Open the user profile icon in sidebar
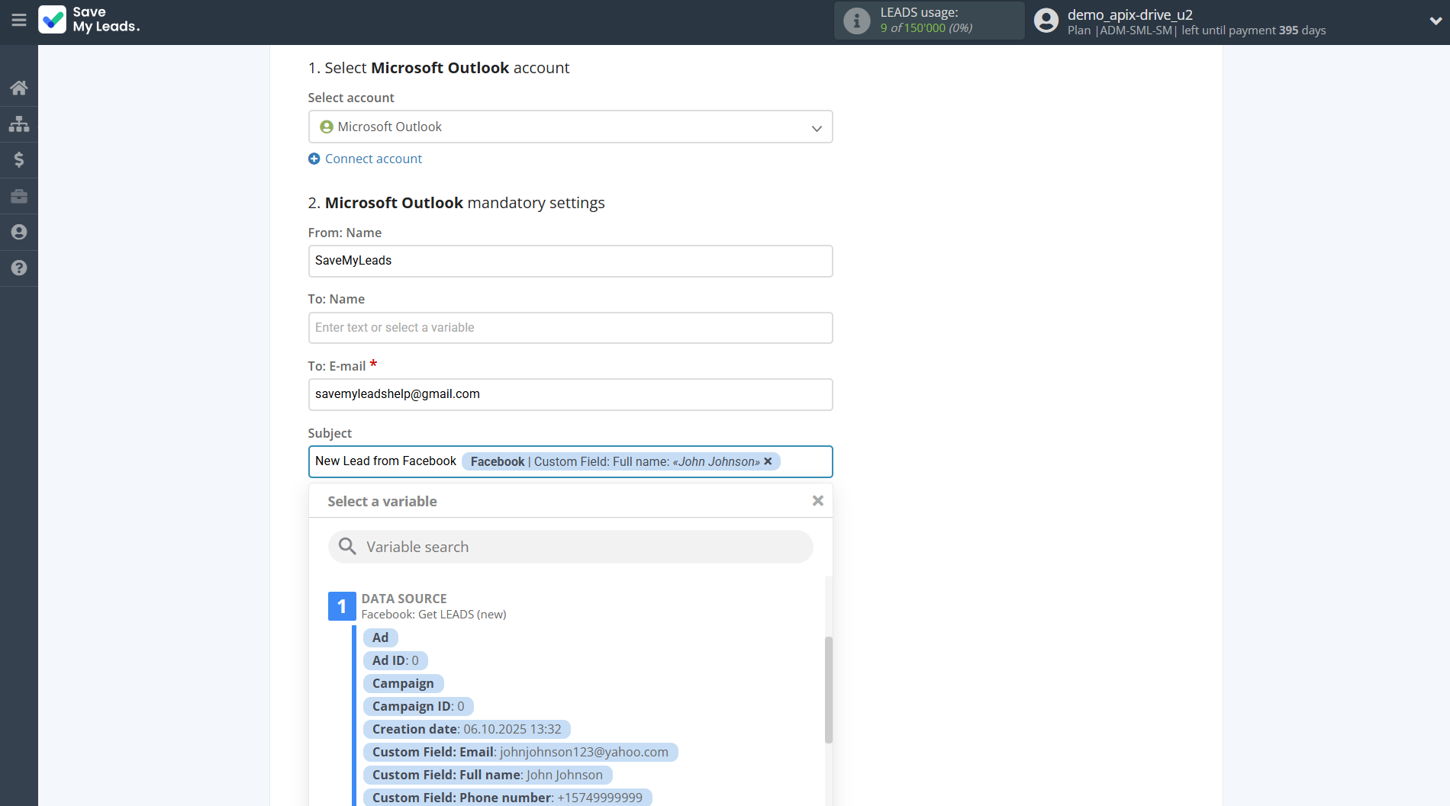This screenshot has width=1450, height=806. (18, 232)
